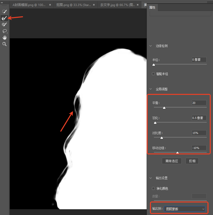Viewport: 213px width, 215px height.
Task: Collapse the 边缘检测 section
Action: click(x=151, y=46)
